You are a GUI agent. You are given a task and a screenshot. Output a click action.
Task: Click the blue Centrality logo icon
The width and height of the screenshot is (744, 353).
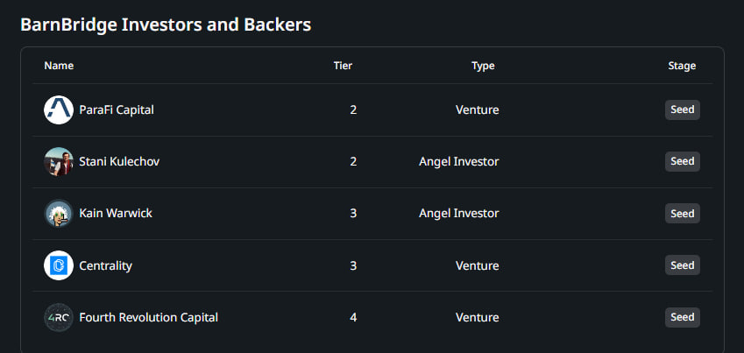[x=59, y=265]
